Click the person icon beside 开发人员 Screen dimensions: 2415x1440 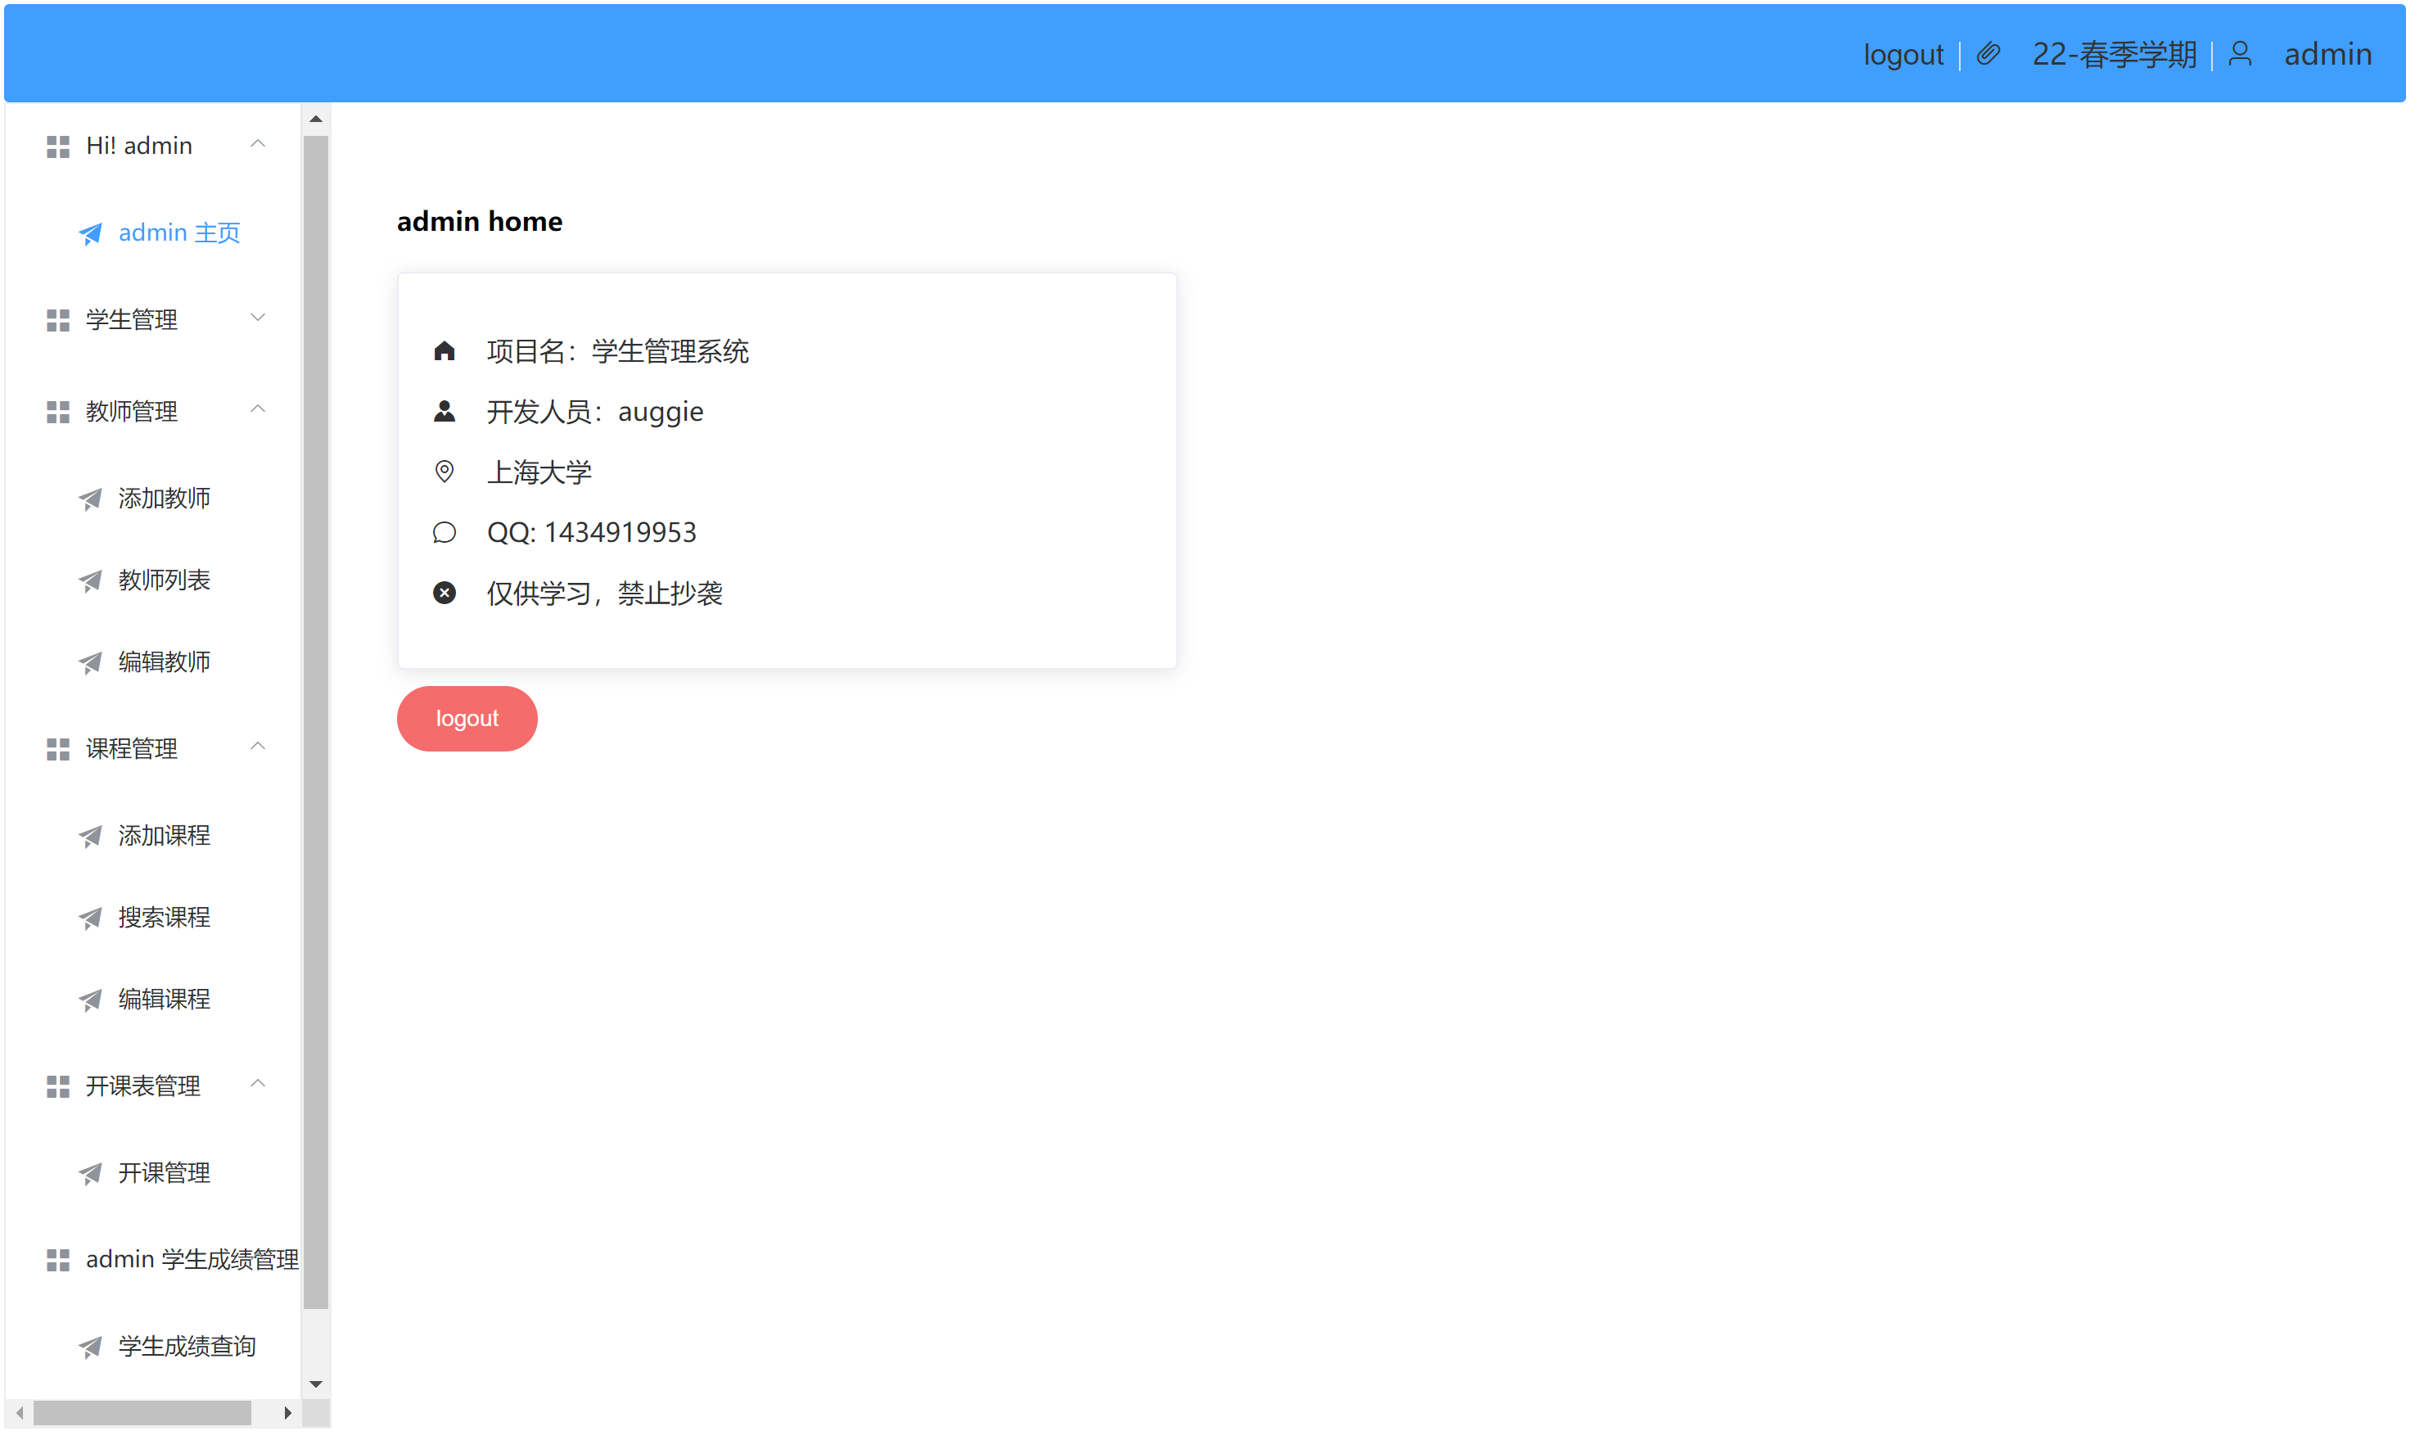(x=445, y=413)
